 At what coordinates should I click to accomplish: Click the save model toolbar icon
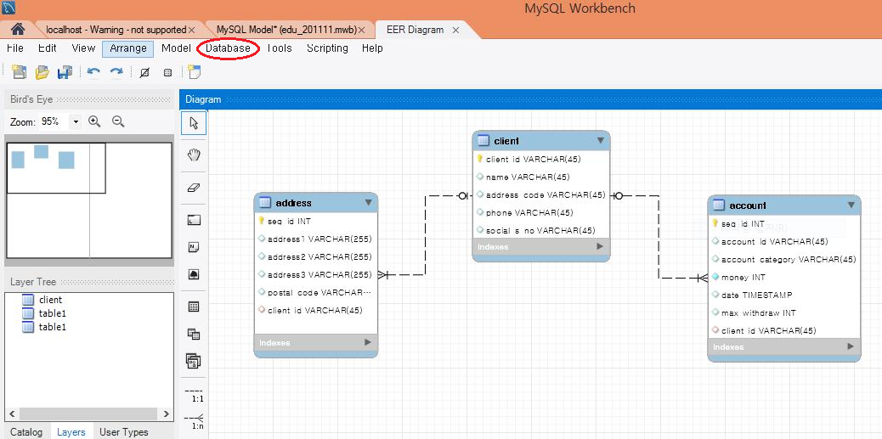(65, 72)
